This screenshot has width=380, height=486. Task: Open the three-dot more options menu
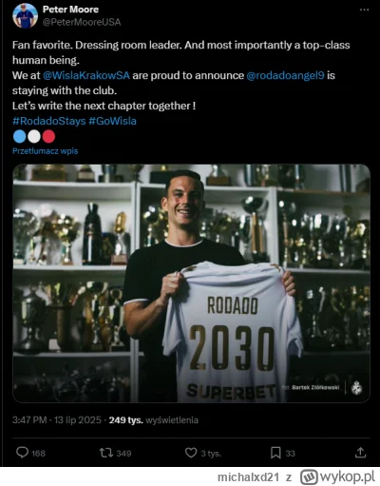[x=364, y=10]
